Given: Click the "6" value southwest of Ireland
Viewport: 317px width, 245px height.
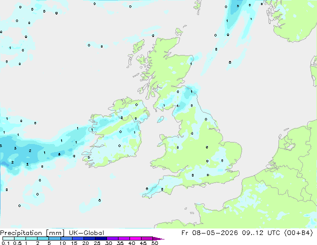Looking at the screenshot, I should coord(59,154).
